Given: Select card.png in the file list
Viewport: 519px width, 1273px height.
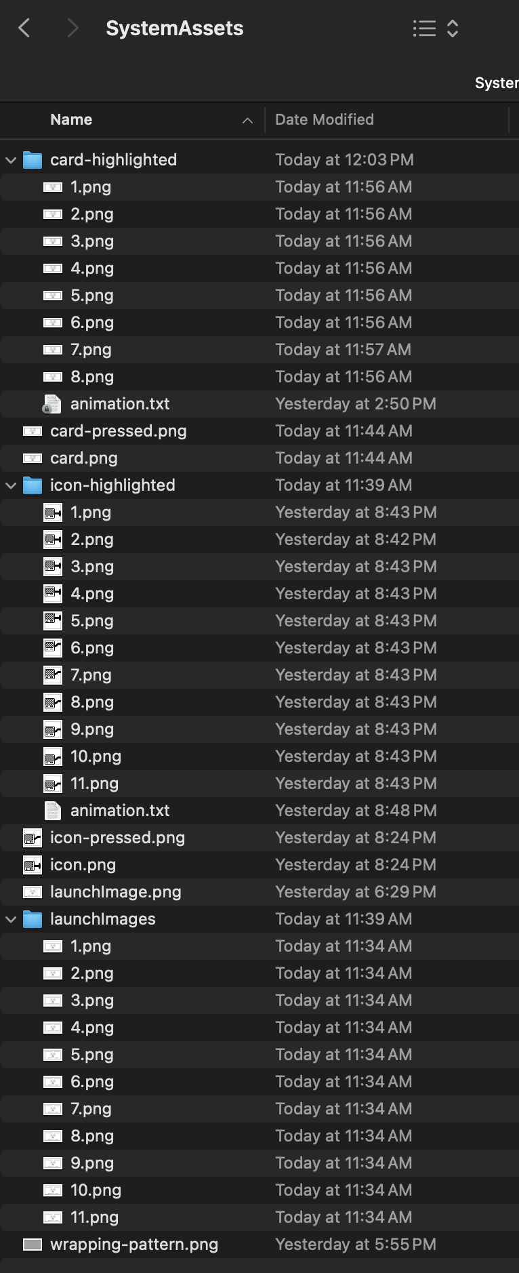Looking at the screenshot, I should point(83,458).
